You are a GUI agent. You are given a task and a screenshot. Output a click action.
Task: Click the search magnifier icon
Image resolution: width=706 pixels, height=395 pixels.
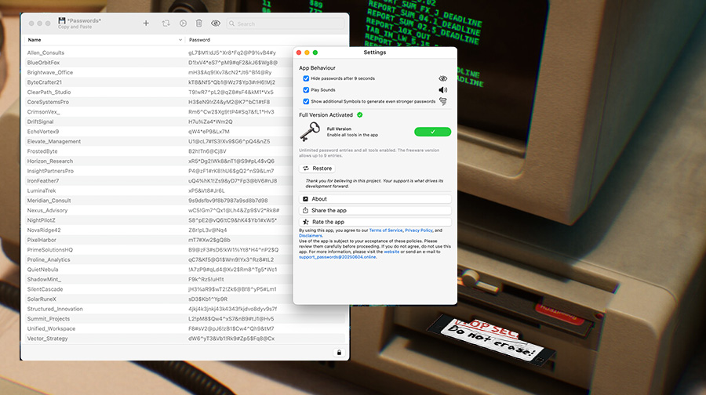point(232,24)
